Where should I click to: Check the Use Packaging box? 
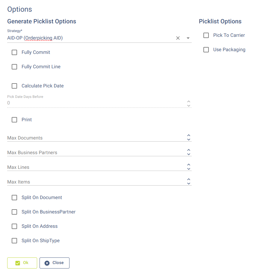(206, 50)
